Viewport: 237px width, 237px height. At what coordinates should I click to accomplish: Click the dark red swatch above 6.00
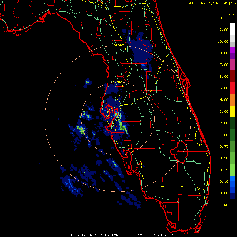point(233,76)
